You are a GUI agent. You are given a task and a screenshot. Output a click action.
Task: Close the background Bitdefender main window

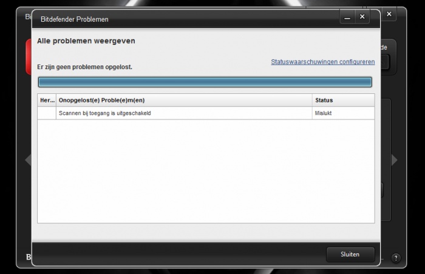[389, 14]
